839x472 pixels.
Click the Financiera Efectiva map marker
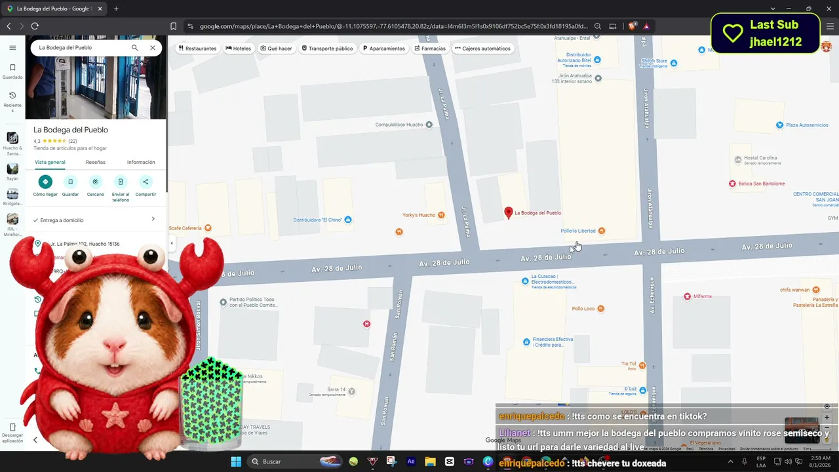(x=526, y=342)
